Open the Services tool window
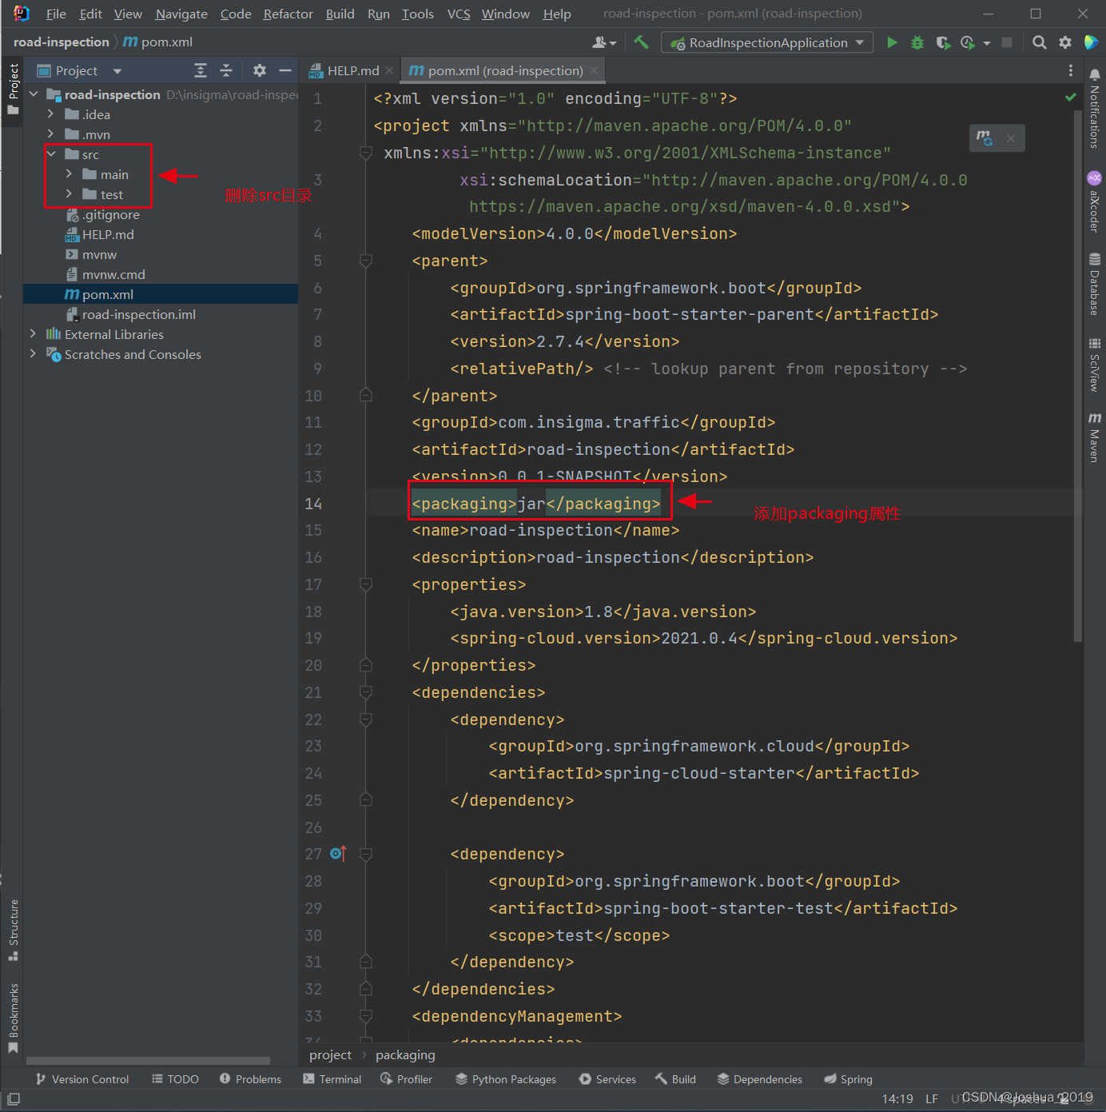The width and height of the screenshot is (1106, 1112). tap(607, 1079)
